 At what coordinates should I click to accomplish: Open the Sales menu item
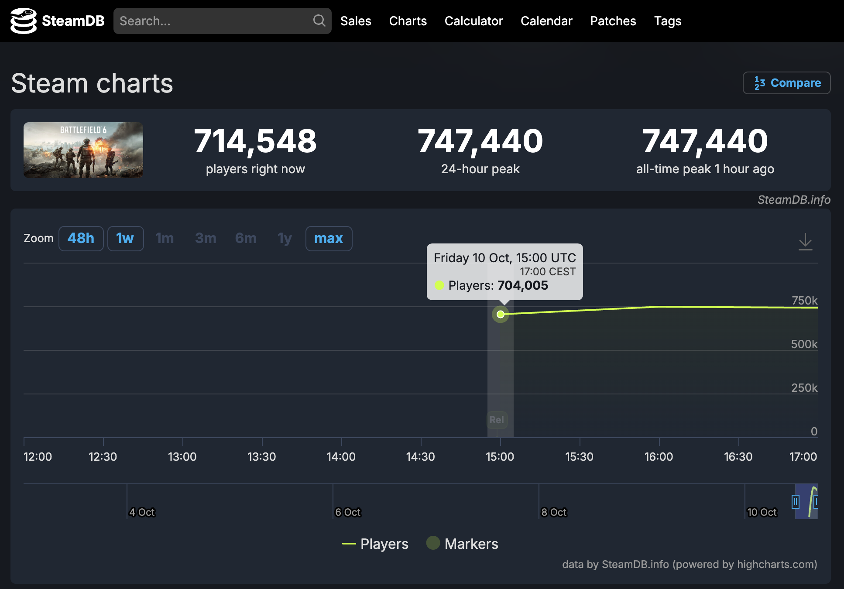[356, 21]
